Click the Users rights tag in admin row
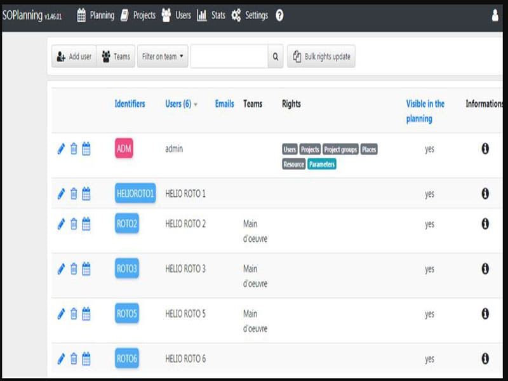Viewport: 508px width, 381px height. coord(290,149)
